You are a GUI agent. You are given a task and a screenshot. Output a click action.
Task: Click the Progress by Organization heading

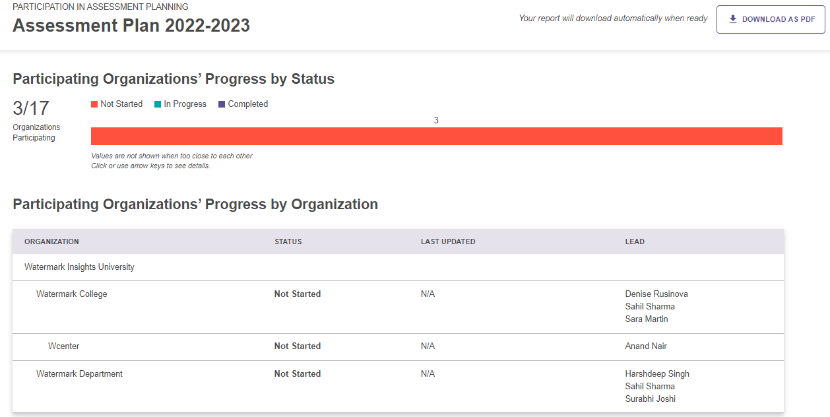click(195, 205)
